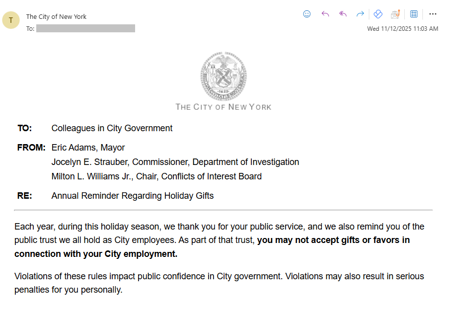Click the bold gifts or favors sentence

[x=333, y=240]
